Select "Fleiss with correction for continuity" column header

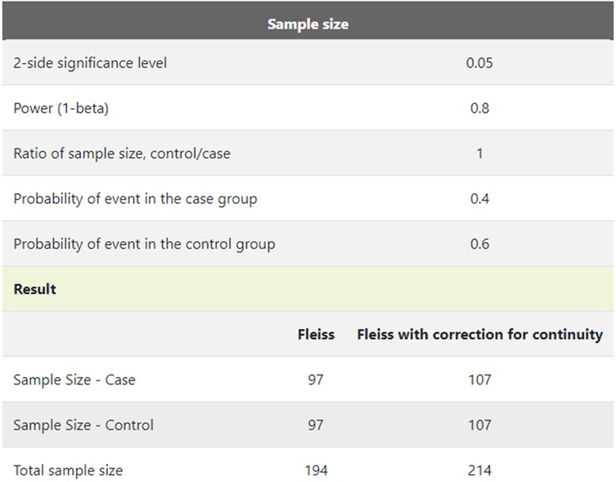(479, 334)
